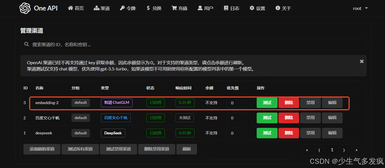Click the 智谱 ChatGLM type label

click(117, 103)
